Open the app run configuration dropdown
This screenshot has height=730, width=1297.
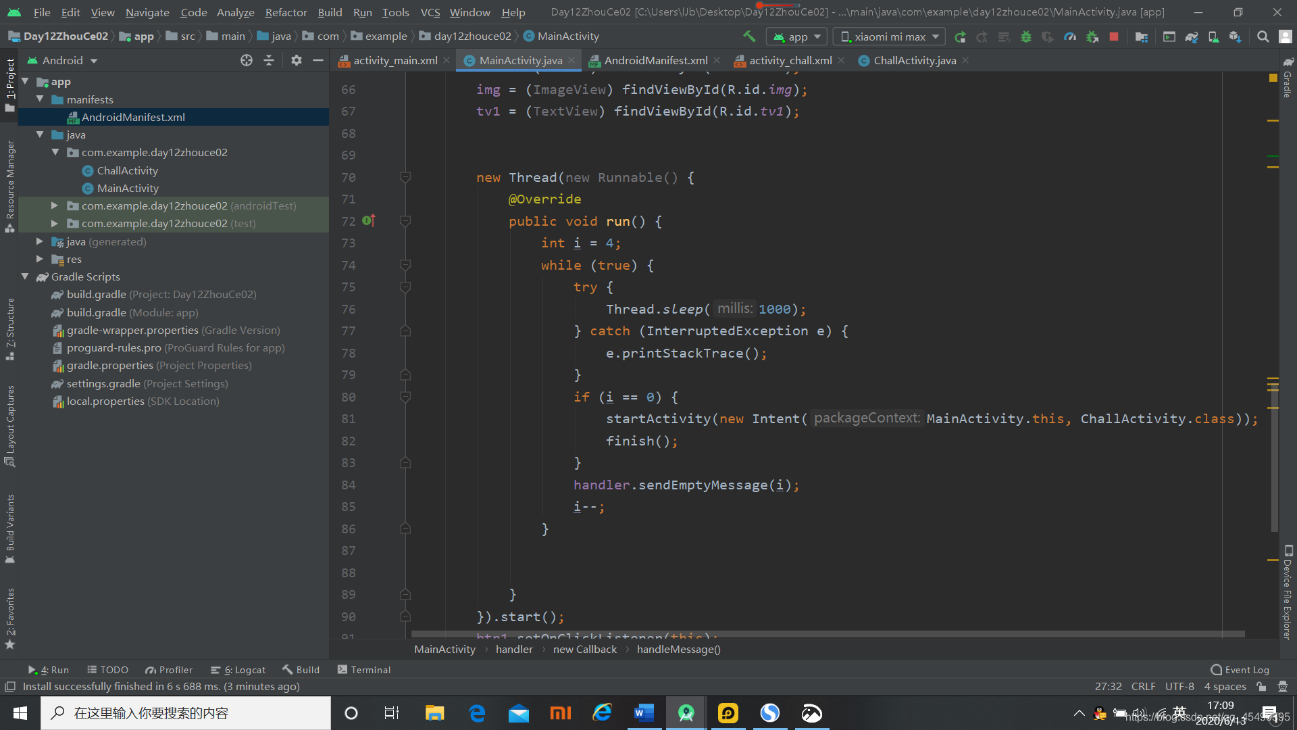pos(797,36)
